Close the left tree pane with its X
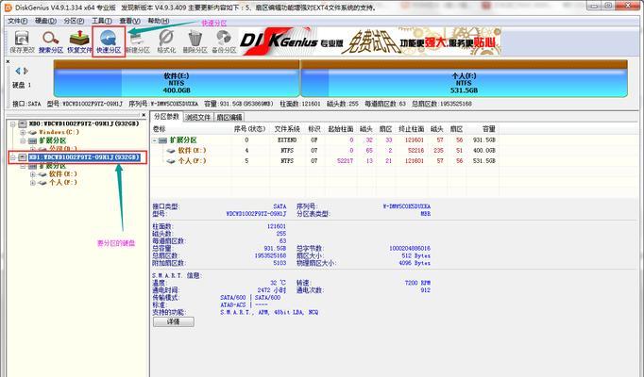The height and width of the screenshot is (377, 644). coord(144,115)
